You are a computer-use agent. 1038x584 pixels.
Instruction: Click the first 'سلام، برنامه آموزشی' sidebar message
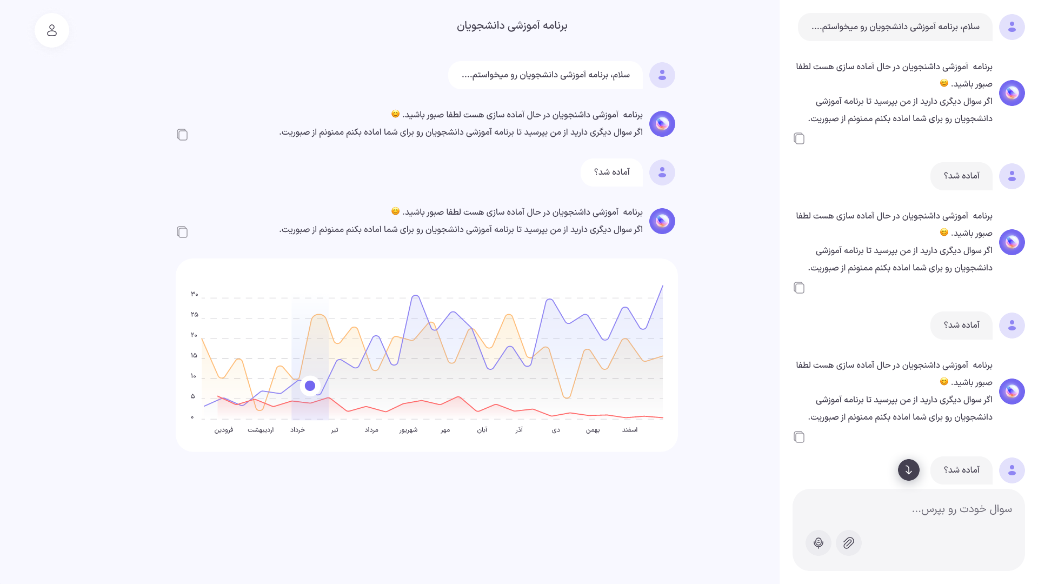click(x=895, y=27)
